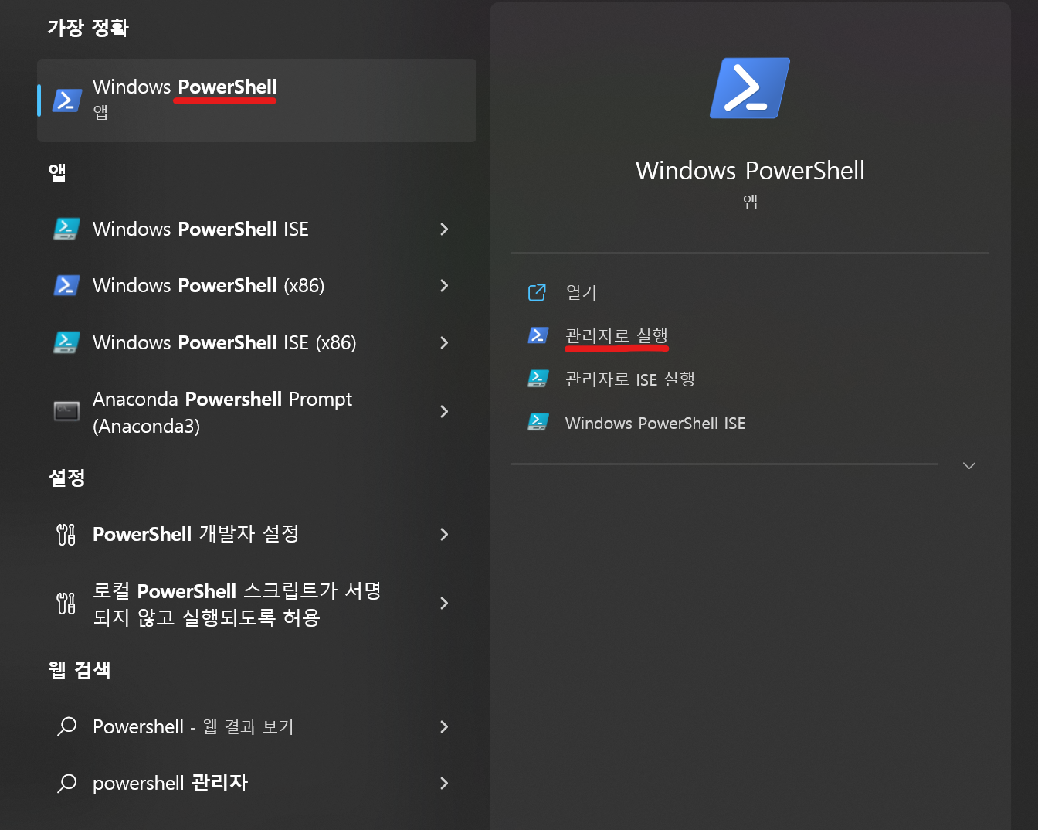Open Powershell 웹 결과 보기 search
Viewport: 1038px width, 830px height.
coord(256,726)
